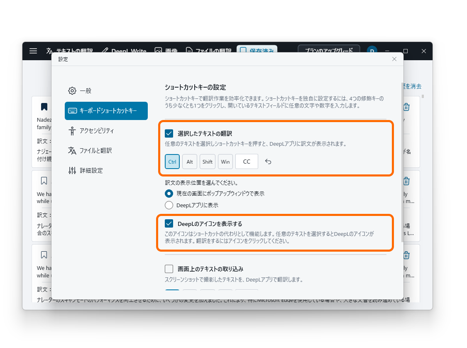Open the profile avatar icon top right
Viewport: 467px width, 348px height.
[x=372, y=51]
